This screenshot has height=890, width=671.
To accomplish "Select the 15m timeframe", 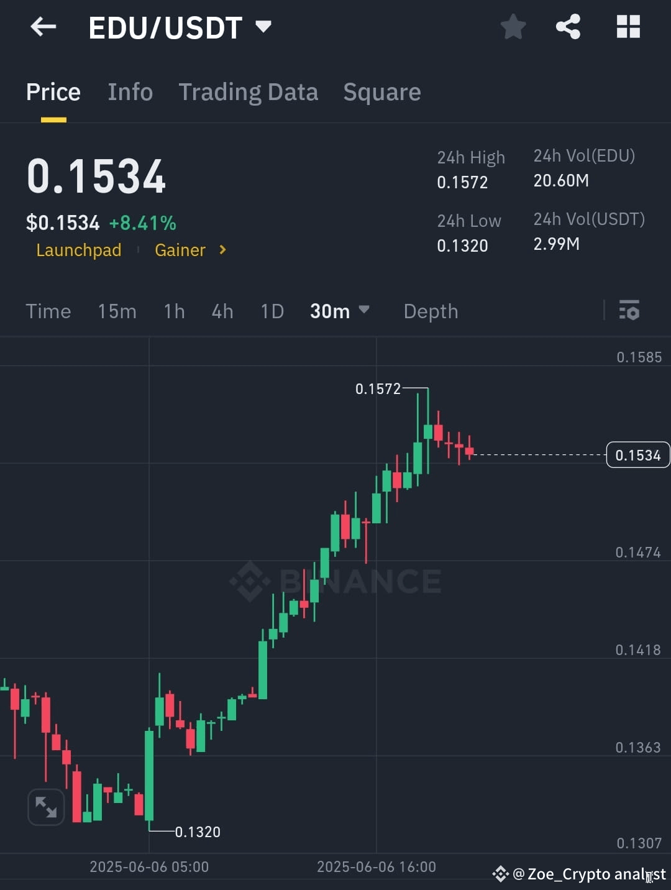I will click(117, 311).
